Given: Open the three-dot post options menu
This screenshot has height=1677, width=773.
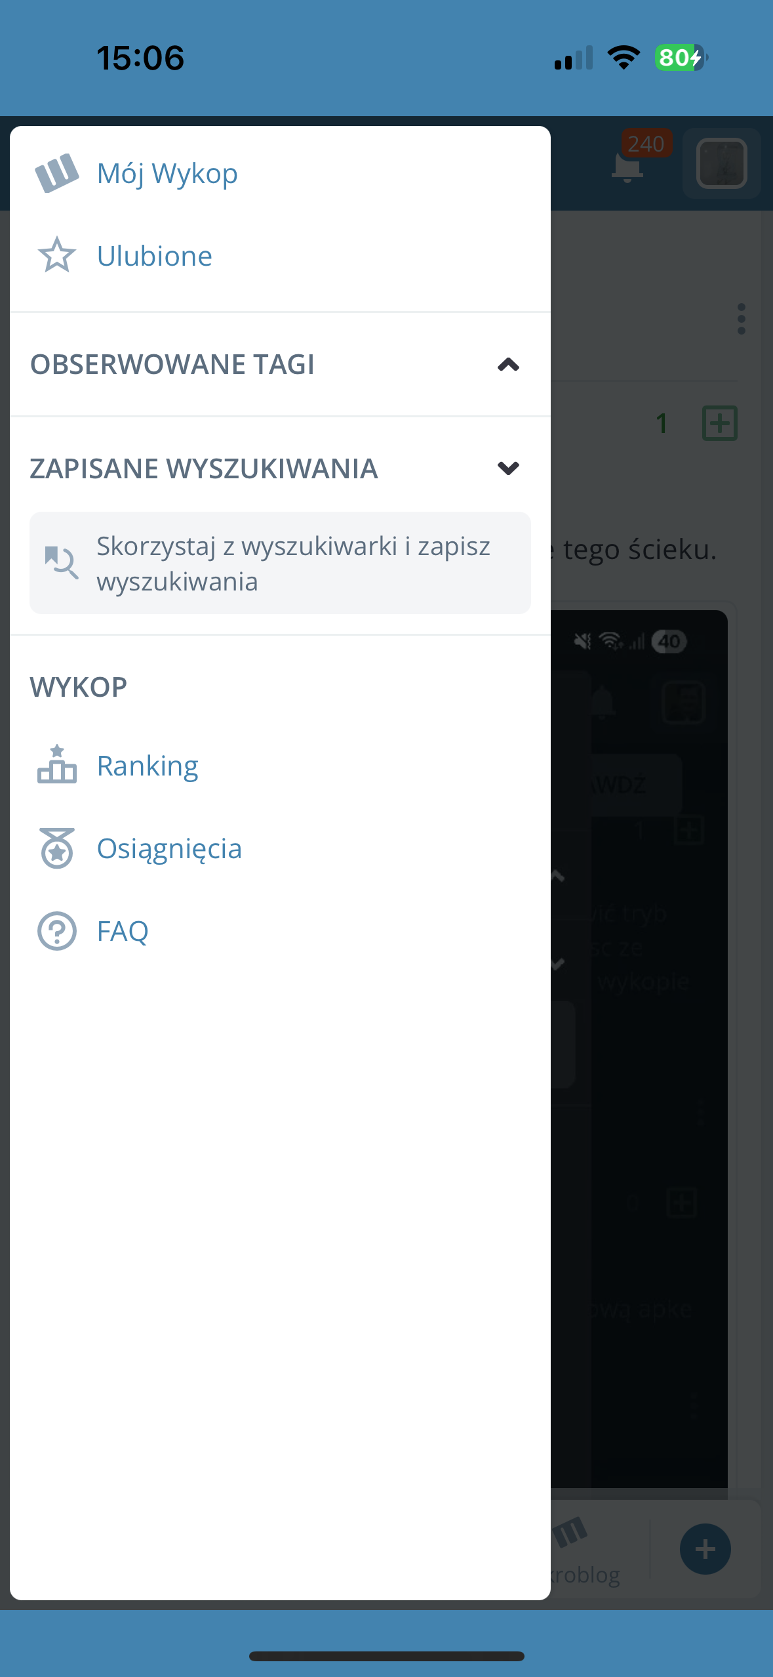Looking at the screenshot, I should point(741,319).
